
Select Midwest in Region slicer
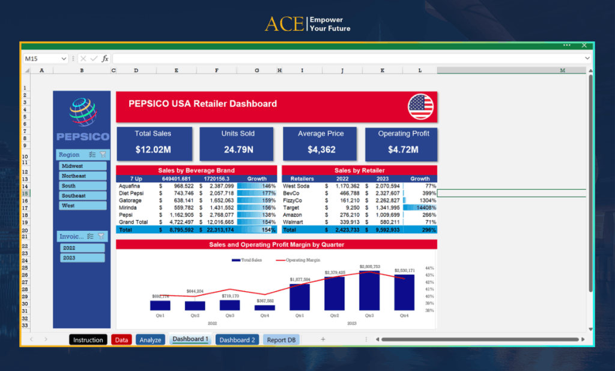[83, 166]
